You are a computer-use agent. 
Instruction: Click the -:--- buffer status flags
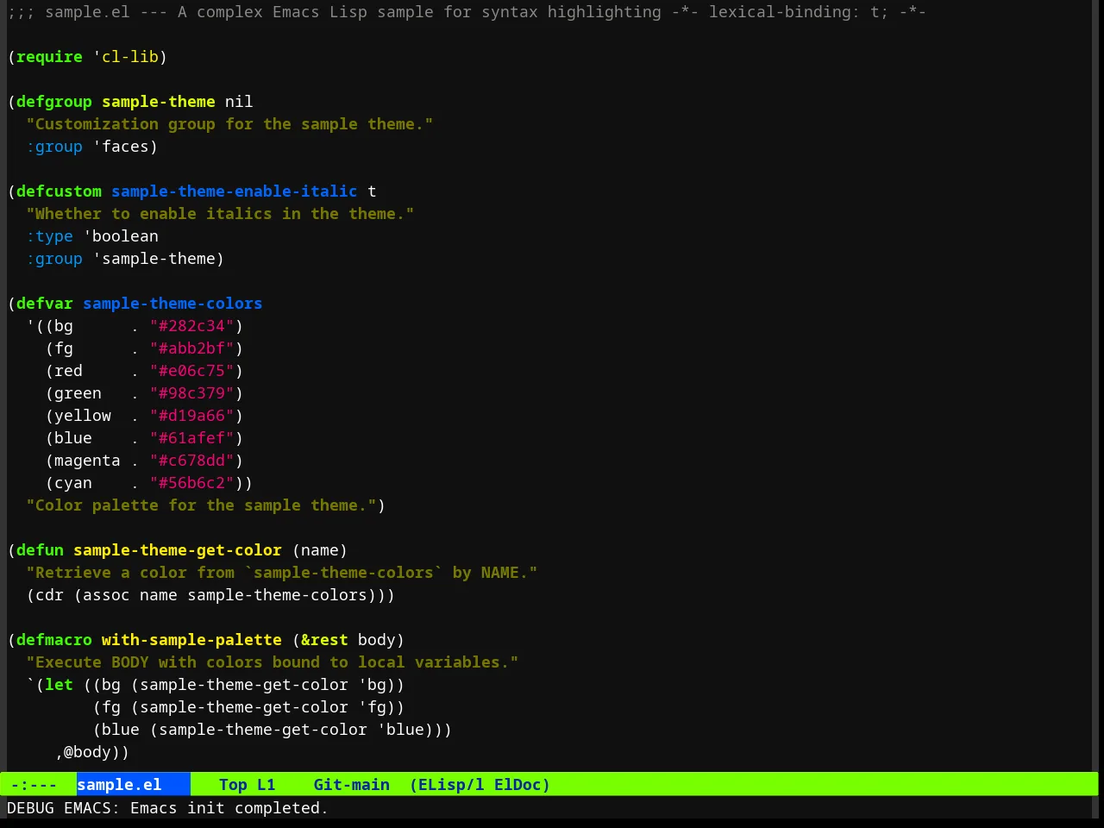(34, 785)
